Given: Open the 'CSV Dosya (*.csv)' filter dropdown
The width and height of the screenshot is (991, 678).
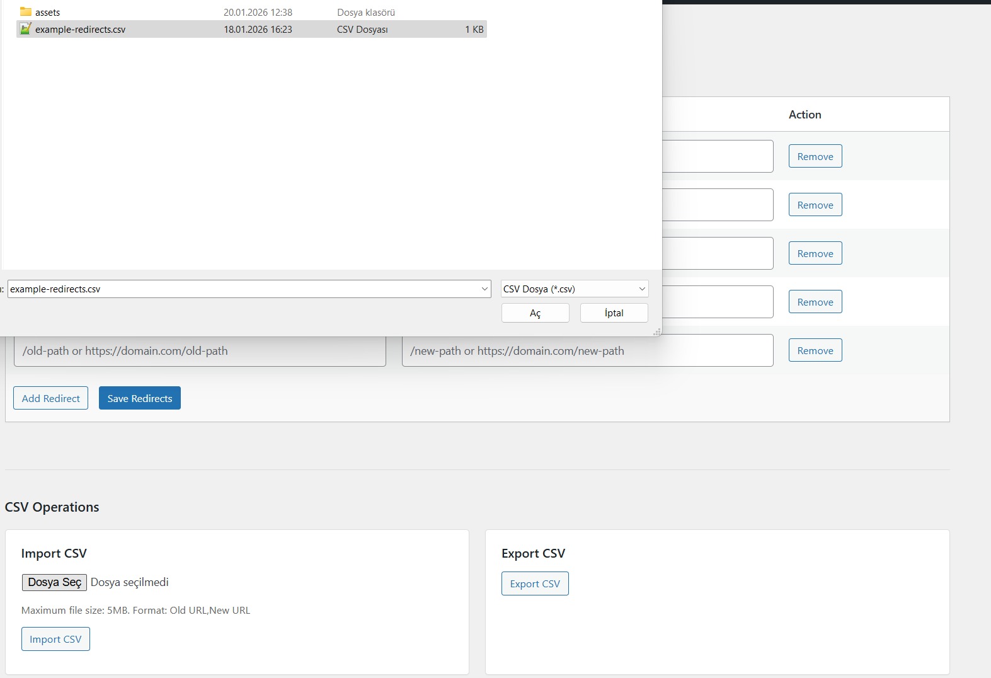Looking at the screenshot, I should [x=575, y=289].
